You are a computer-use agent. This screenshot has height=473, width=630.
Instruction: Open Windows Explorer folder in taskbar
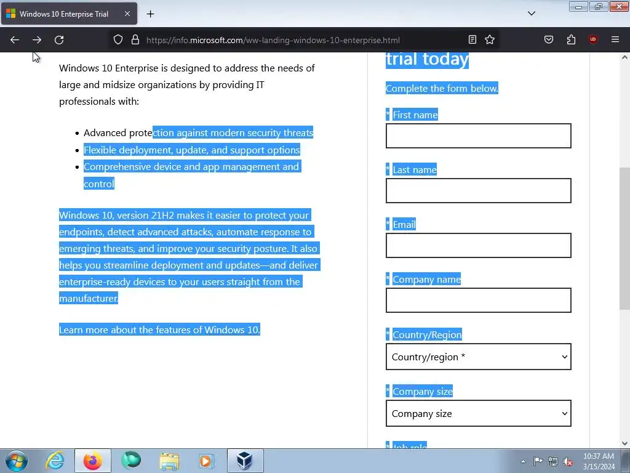point(169,461)
